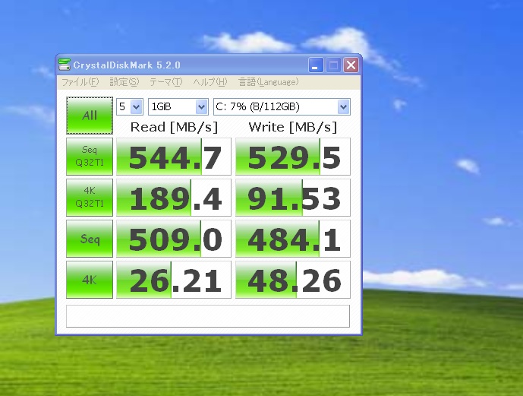
Task: Start the plain Seq test
Action: 90,239
